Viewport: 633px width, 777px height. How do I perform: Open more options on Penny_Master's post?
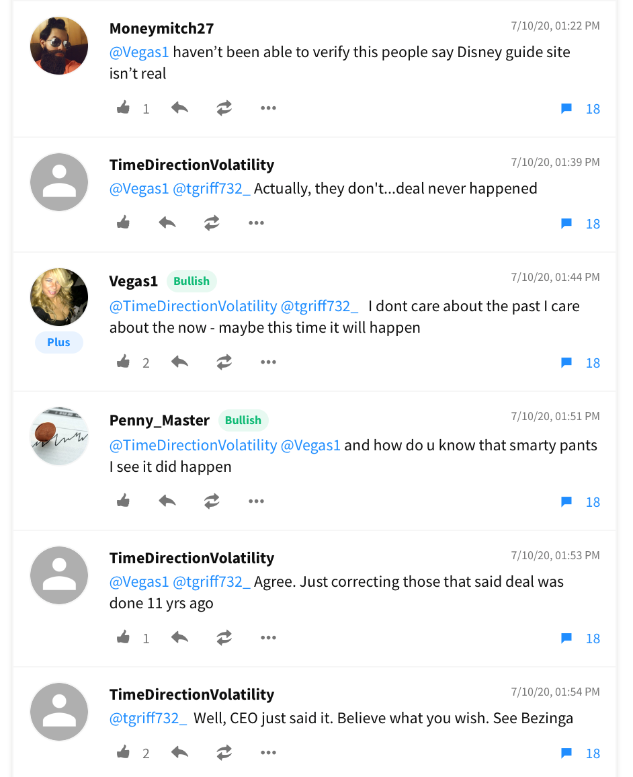pos(256,501)
